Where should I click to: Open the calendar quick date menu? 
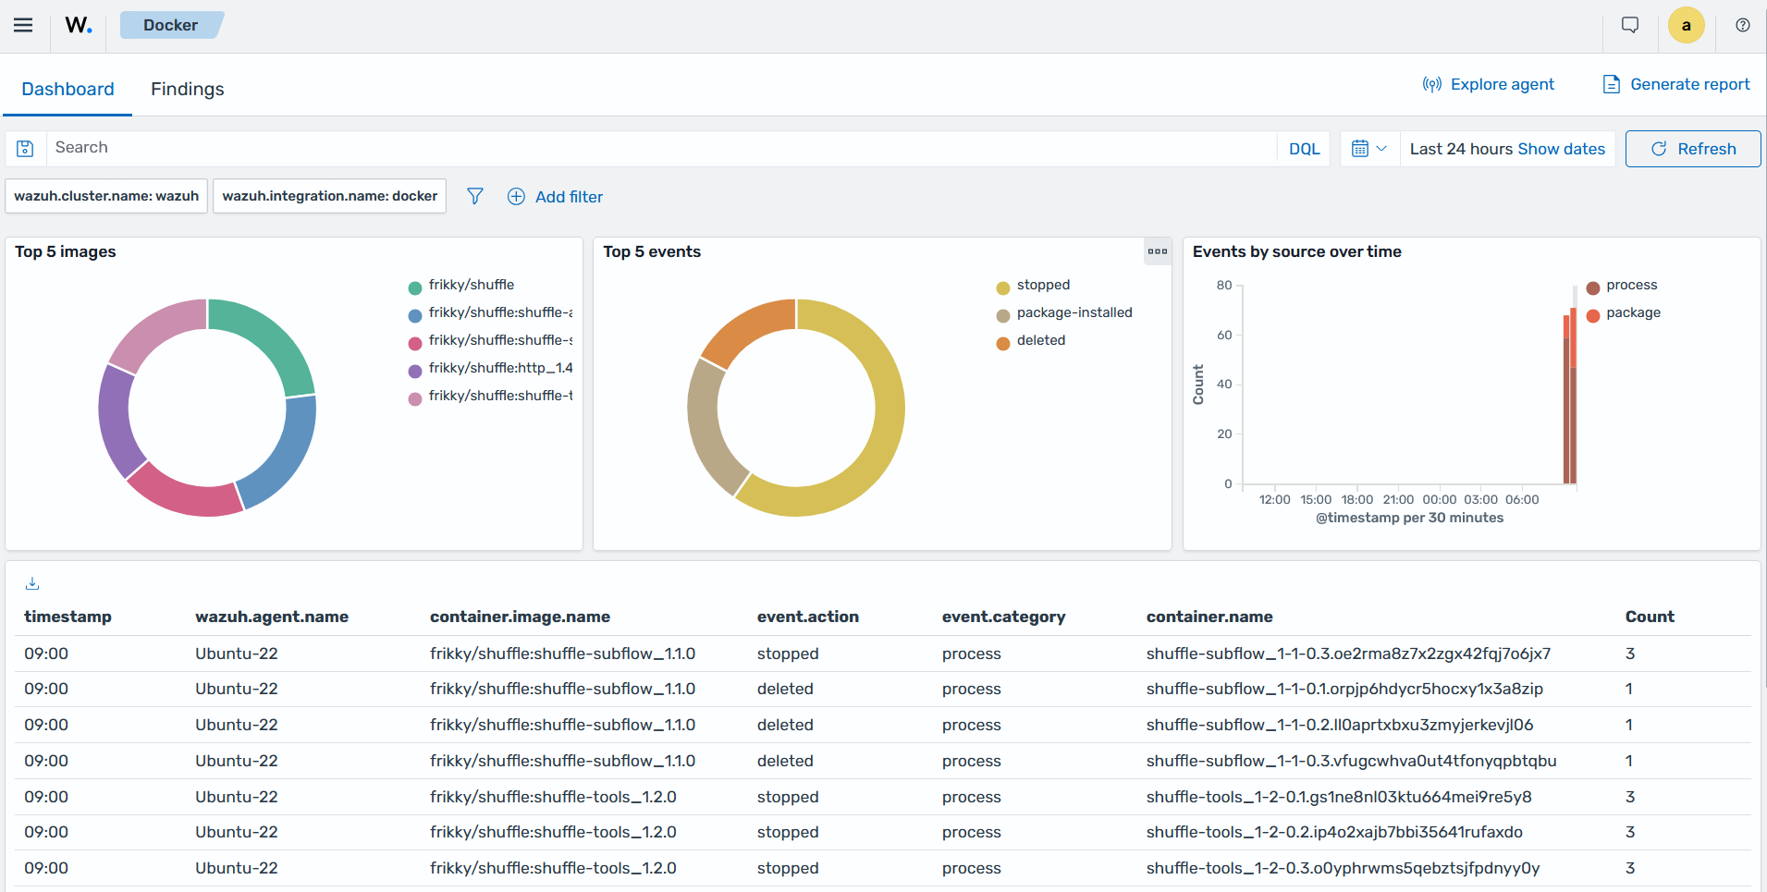pos(1369,149)
